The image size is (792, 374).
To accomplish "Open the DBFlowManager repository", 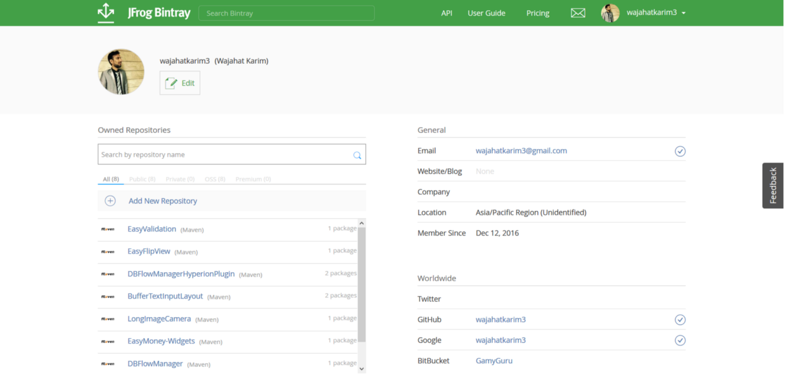I will [155, 364].
